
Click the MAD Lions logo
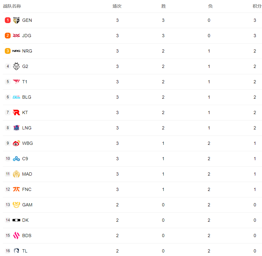click(16, 174)
